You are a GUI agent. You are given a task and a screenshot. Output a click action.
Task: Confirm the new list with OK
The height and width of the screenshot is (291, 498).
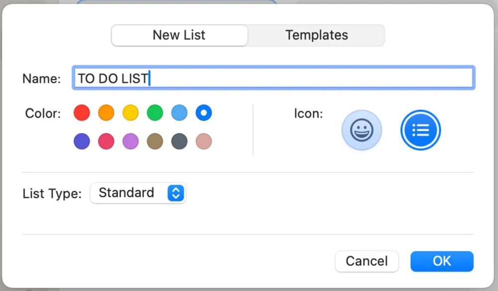442,261
